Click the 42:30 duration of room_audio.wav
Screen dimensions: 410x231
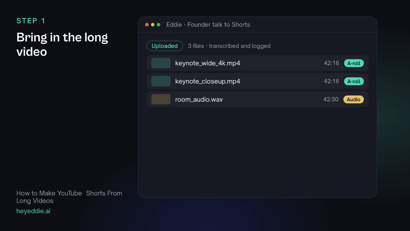coord(331,99)
